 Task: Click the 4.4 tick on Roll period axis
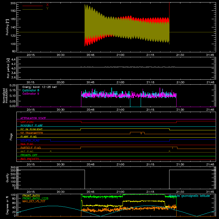pos(13,59)
